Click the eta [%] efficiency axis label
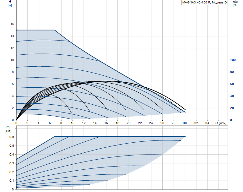Screen dimensions: 243x192 pyautogui.click(x=235, y=3)
